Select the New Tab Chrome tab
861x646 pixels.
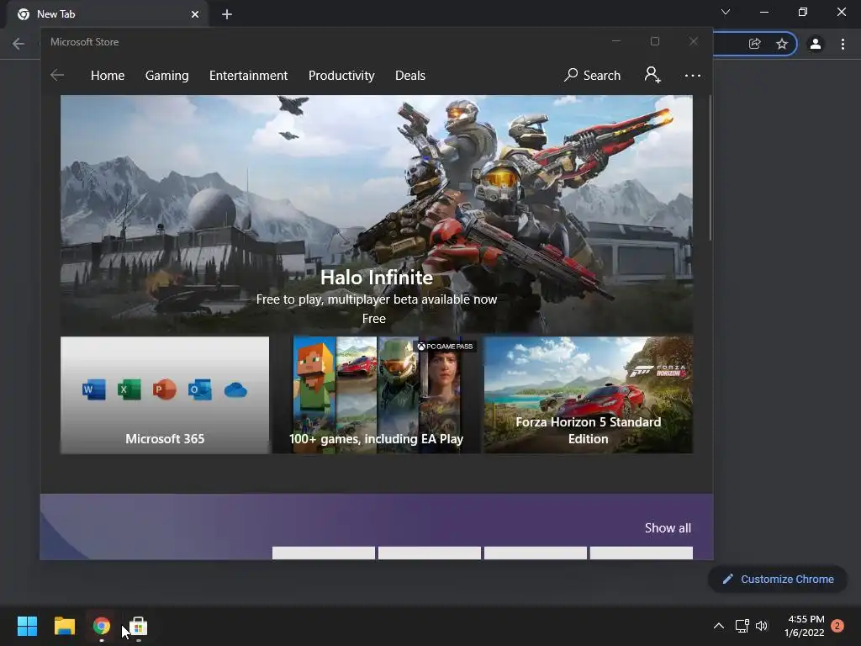point(108,14)
